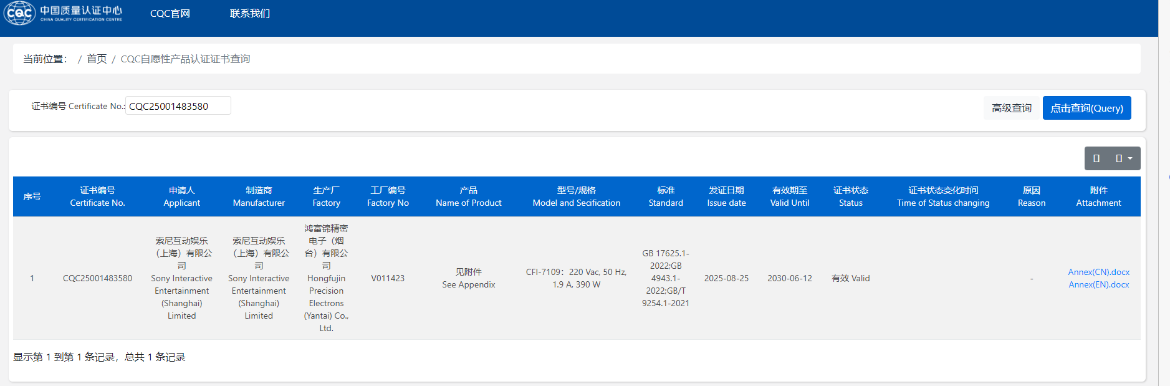Click the 有效 Valid status cell
1170x386 pixels.
(x=851, y=278)
